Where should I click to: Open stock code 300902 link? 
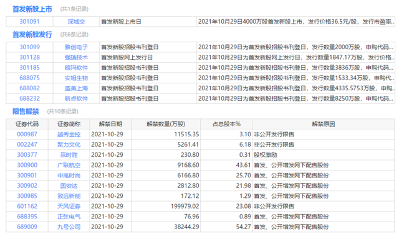click(x=27, y=185)
